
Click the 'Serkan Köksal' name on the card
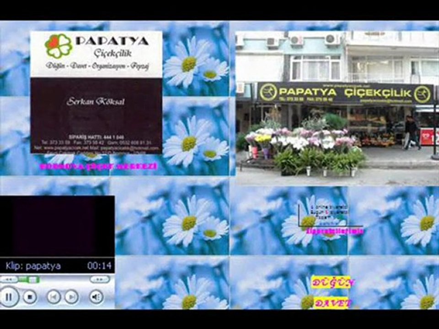(x=96, y=101)
